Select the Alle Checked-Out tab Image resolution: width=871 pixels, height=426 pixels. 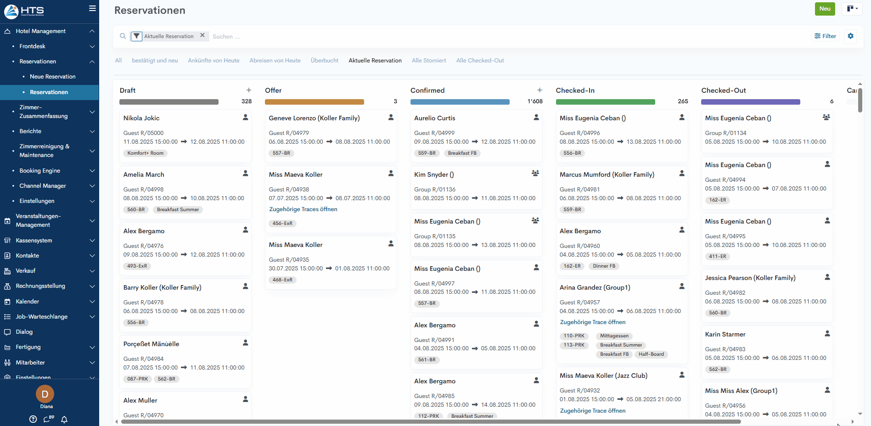pos(480,61)
